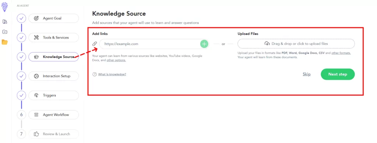Click the 'Upload Files' label
This screenshot has height=143, width=377.
[x=248, y=34]
